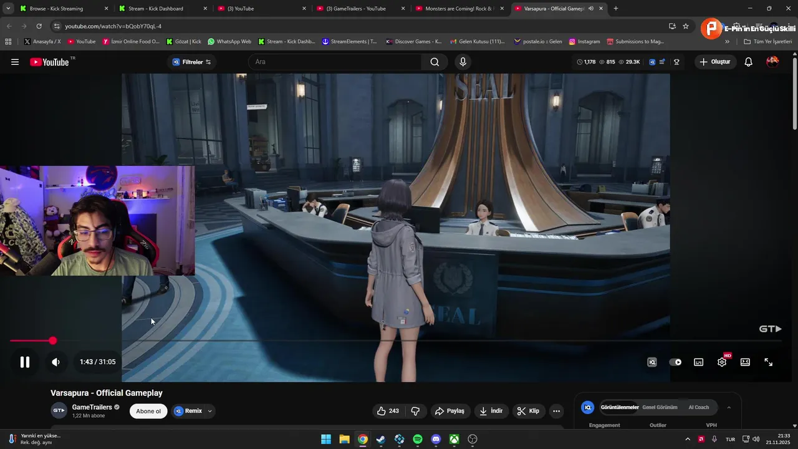The height and width of the screenshot is (449, 798).
Task: Click the vidIQ logo in header stats bar
Action: [652, 62]
